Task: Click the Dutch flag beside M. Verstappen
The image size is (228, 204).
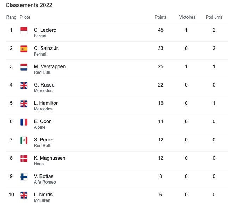Action: tap(24, 67)
